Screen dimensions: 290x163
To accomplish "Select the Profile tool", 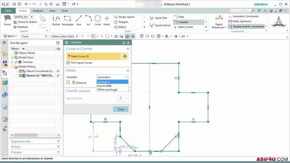I will pyautogui.click(x=56, y=20).
